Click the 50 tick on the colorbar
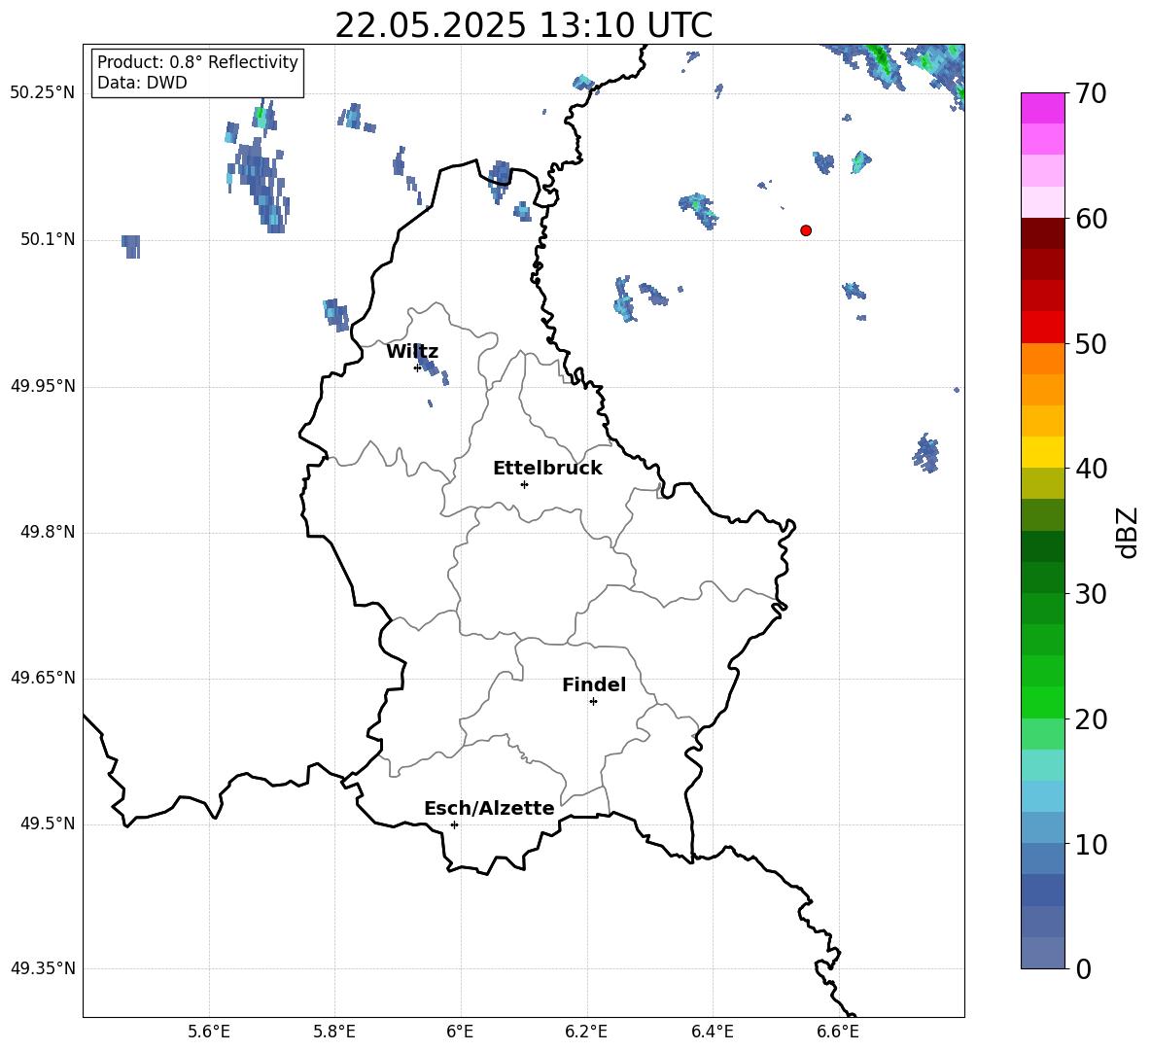 pyautogui.click(x=1091, y=343)
